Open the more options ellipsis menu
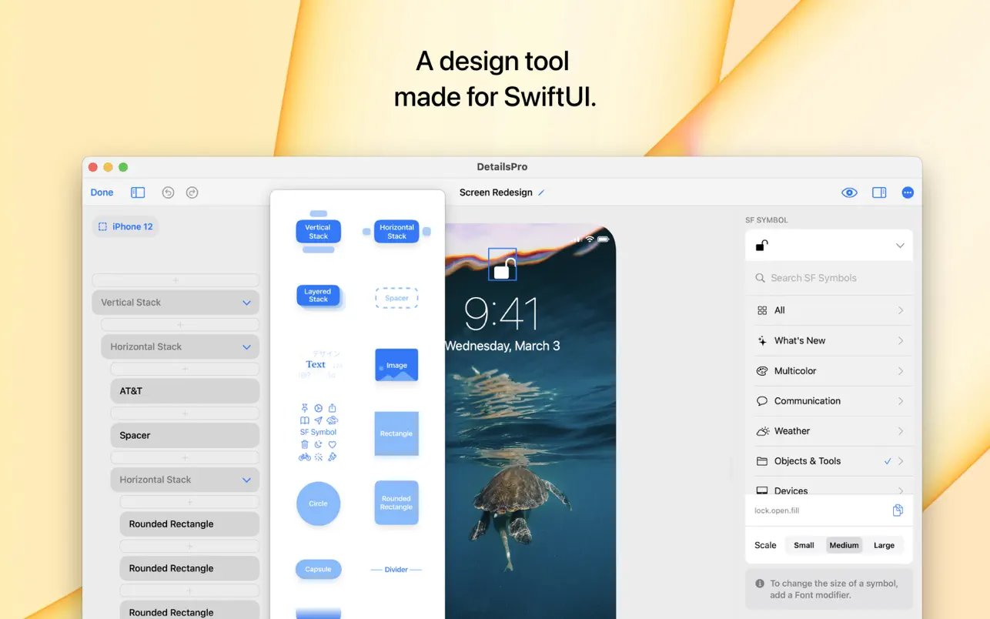 click(907, 192)
